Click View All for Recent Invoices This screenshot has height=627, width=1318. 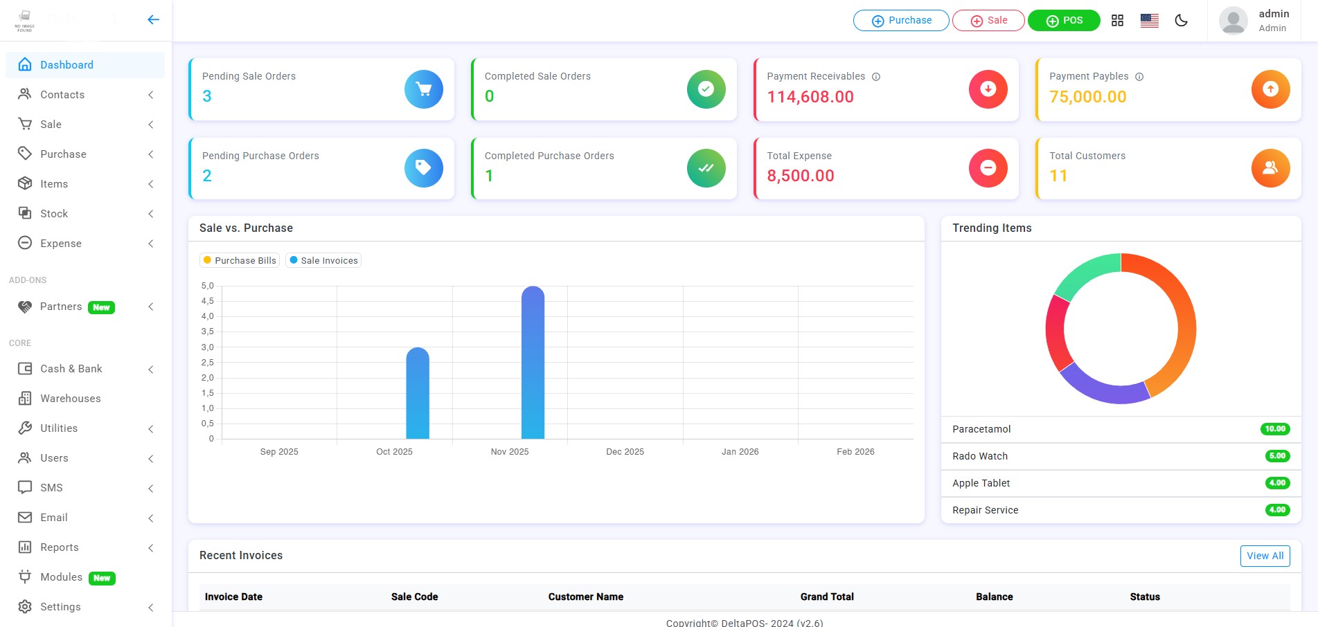pyautogui.click(x=1265, y=556)
